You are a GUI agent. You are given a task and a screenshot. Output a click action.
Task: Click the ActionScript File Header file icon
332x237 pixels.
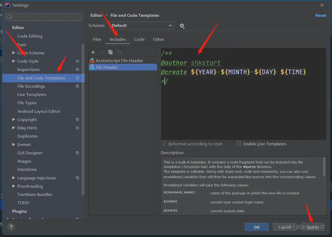tap(92, 61)
